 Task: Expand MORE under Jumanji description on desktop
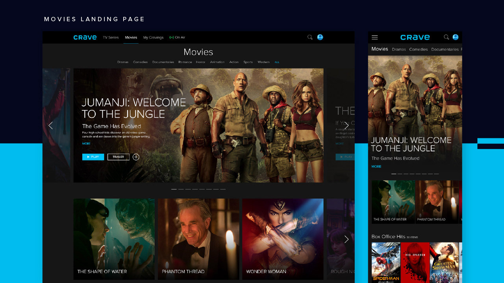point(86,144)
